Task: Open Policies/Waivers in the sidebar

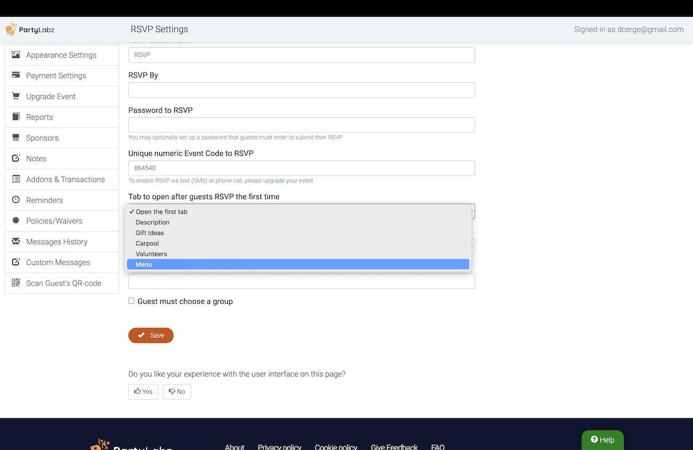Action: pos(54,221)
